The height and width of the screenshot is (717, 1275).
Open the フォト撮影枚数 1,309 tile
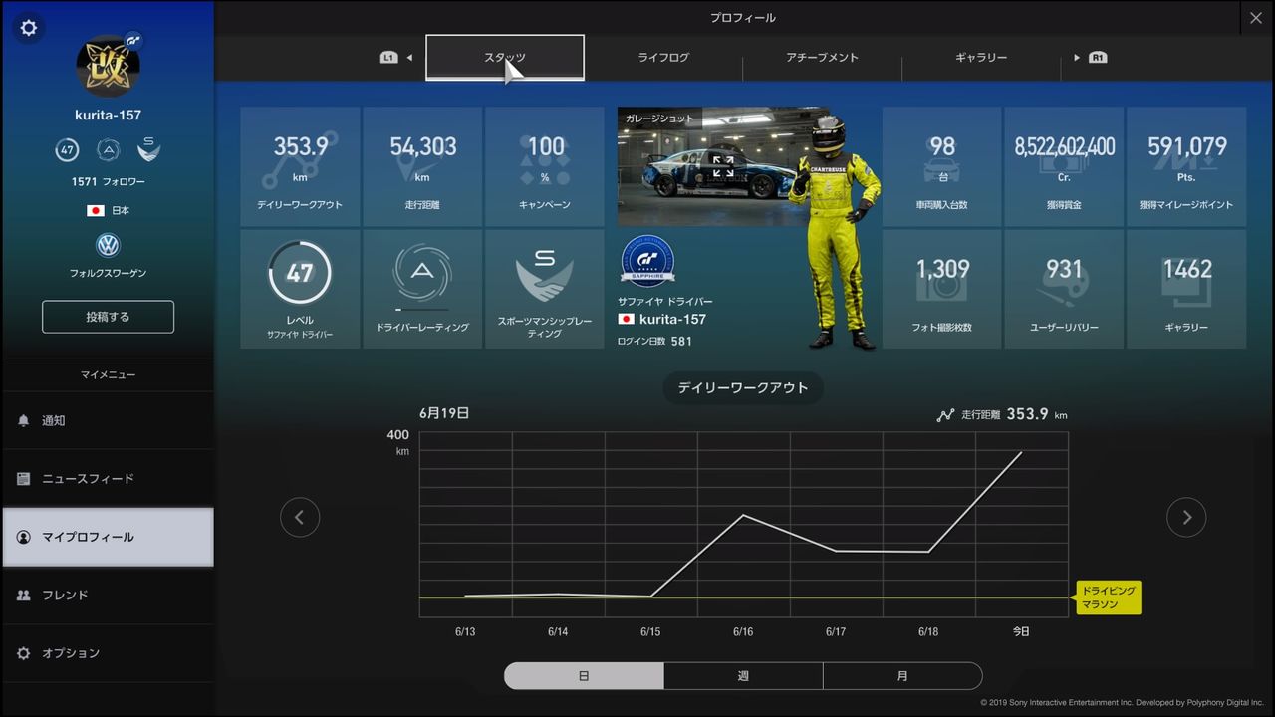coord(942,289)
